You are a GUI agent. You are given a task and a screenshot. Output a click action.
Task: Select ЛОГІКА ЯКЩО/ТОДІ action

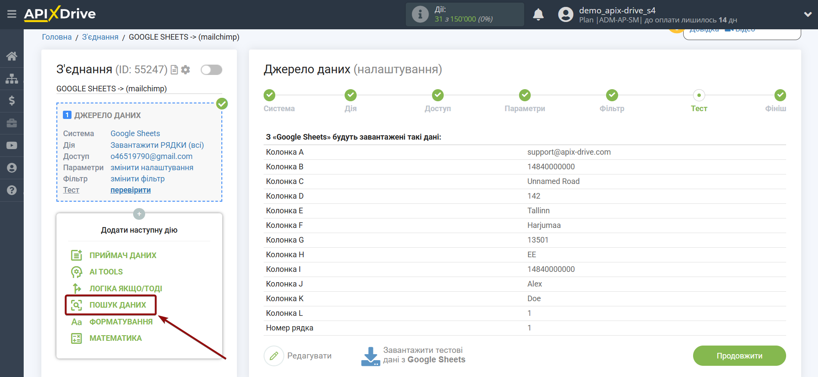point(126,289)
